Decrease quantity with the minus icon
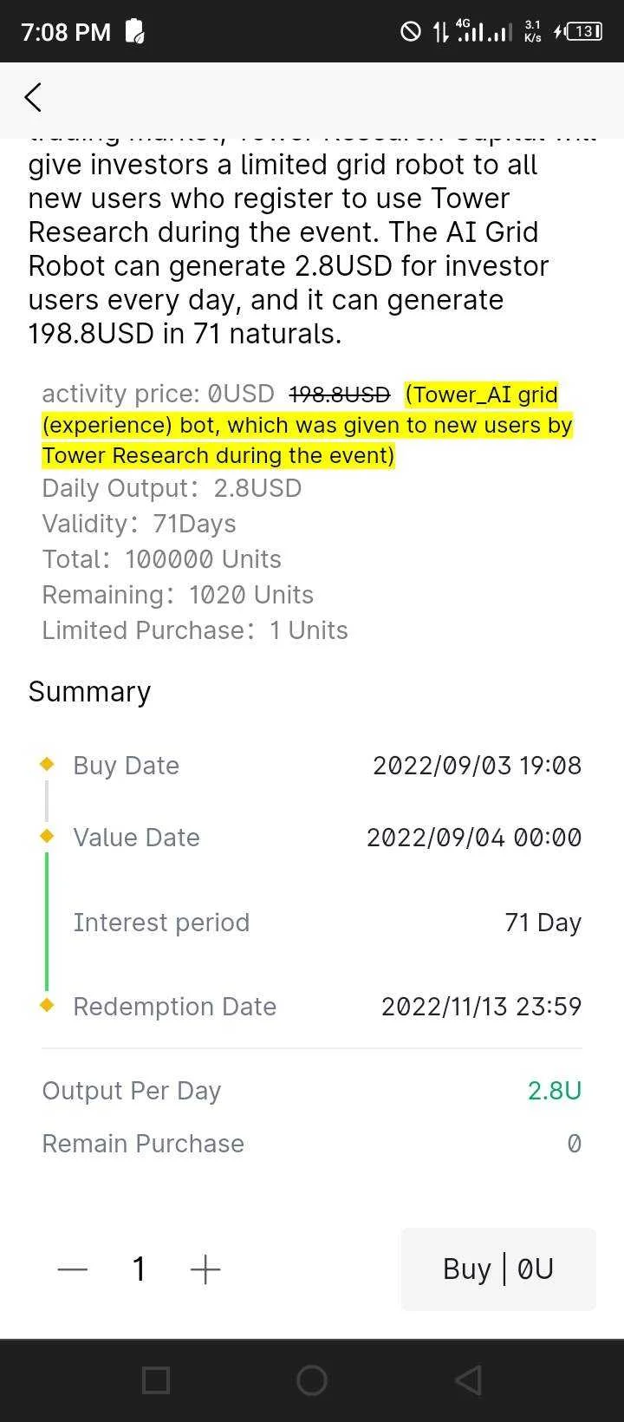The width and height of the screenshot is (624, 1422). click(x=73, y=1269)
